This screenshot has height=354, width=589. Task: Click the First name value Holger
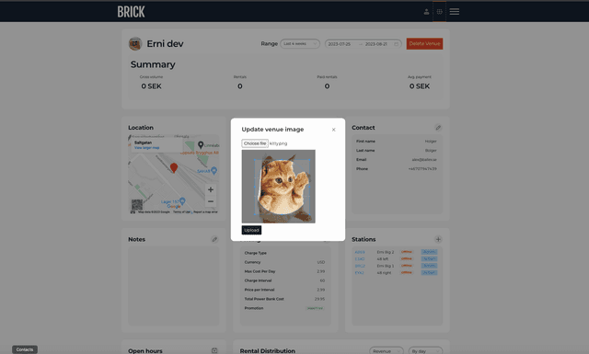tap(431, 142)
